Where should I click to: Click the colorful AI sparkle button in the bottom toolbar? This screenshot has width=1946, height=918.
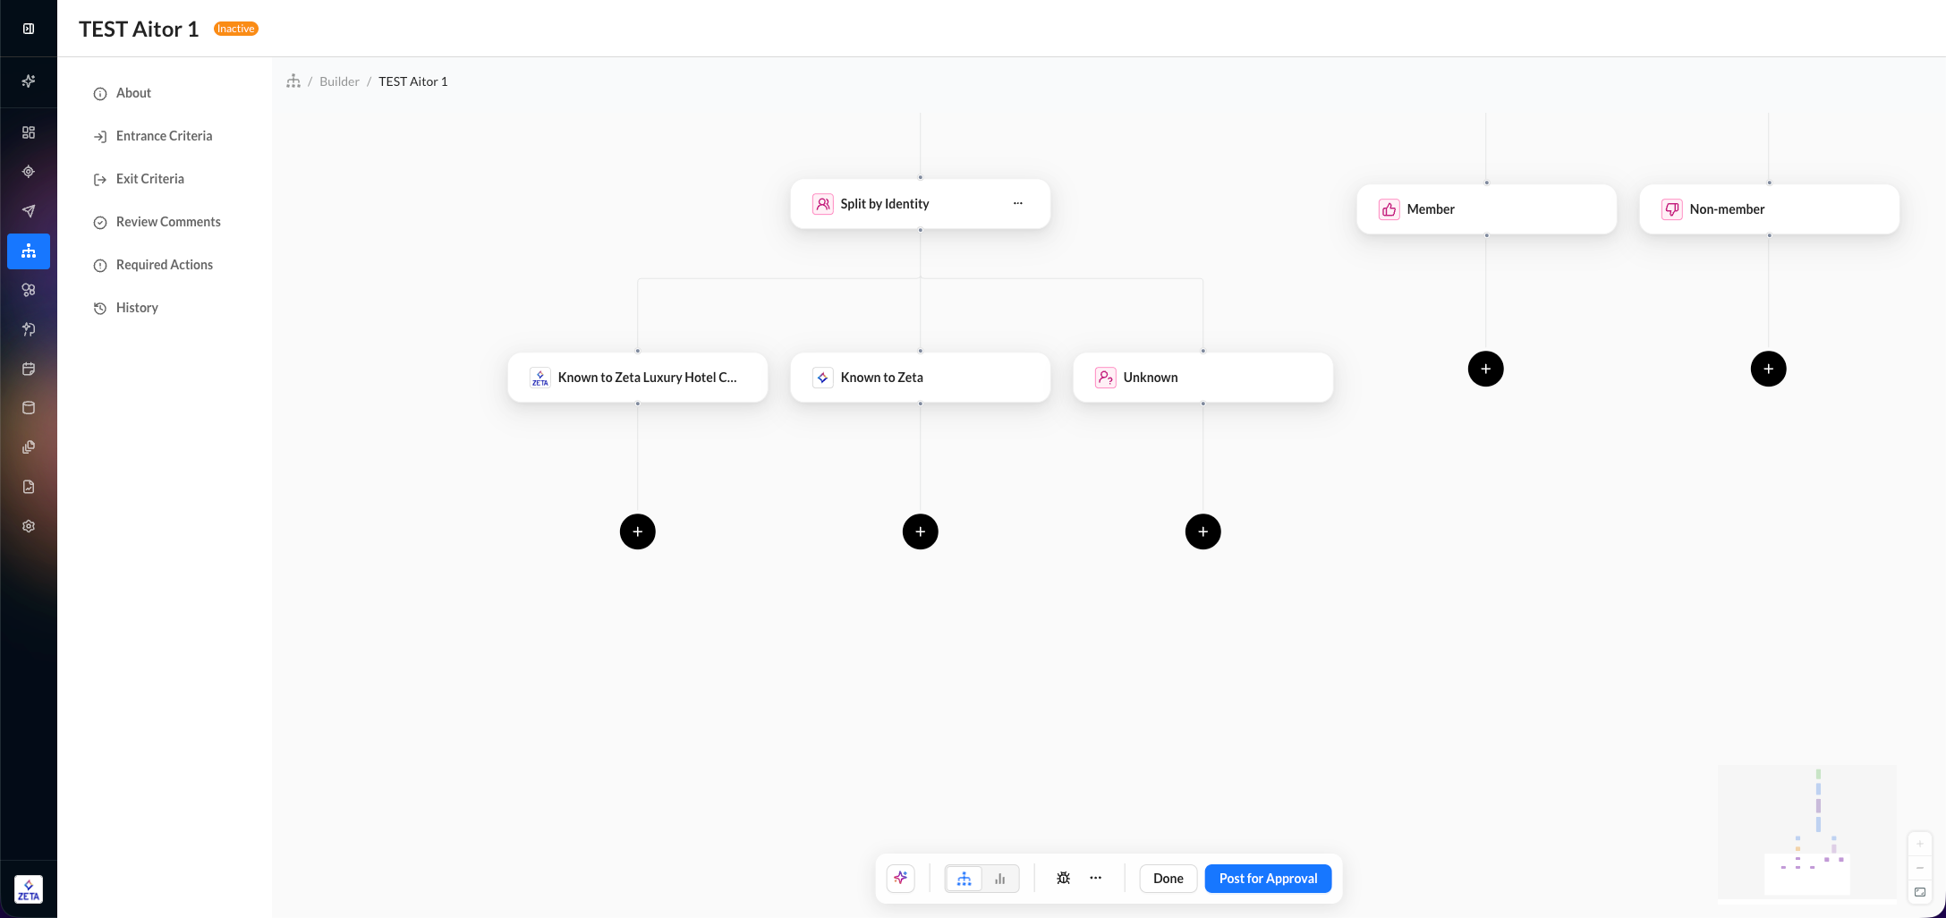click(x=901, y=879)
